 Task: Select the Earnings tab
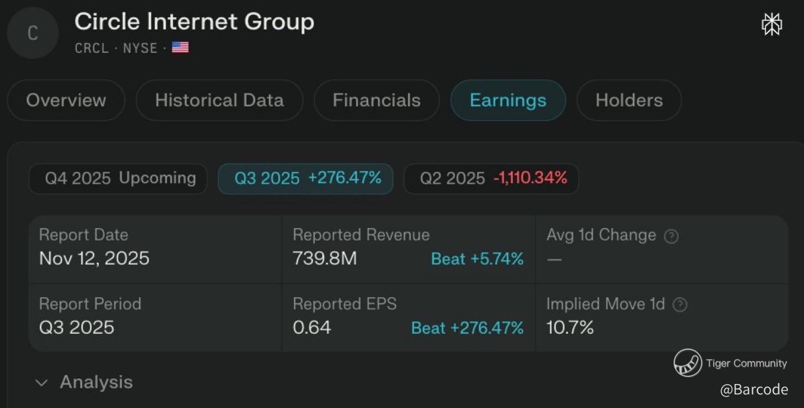coord(508,100)
